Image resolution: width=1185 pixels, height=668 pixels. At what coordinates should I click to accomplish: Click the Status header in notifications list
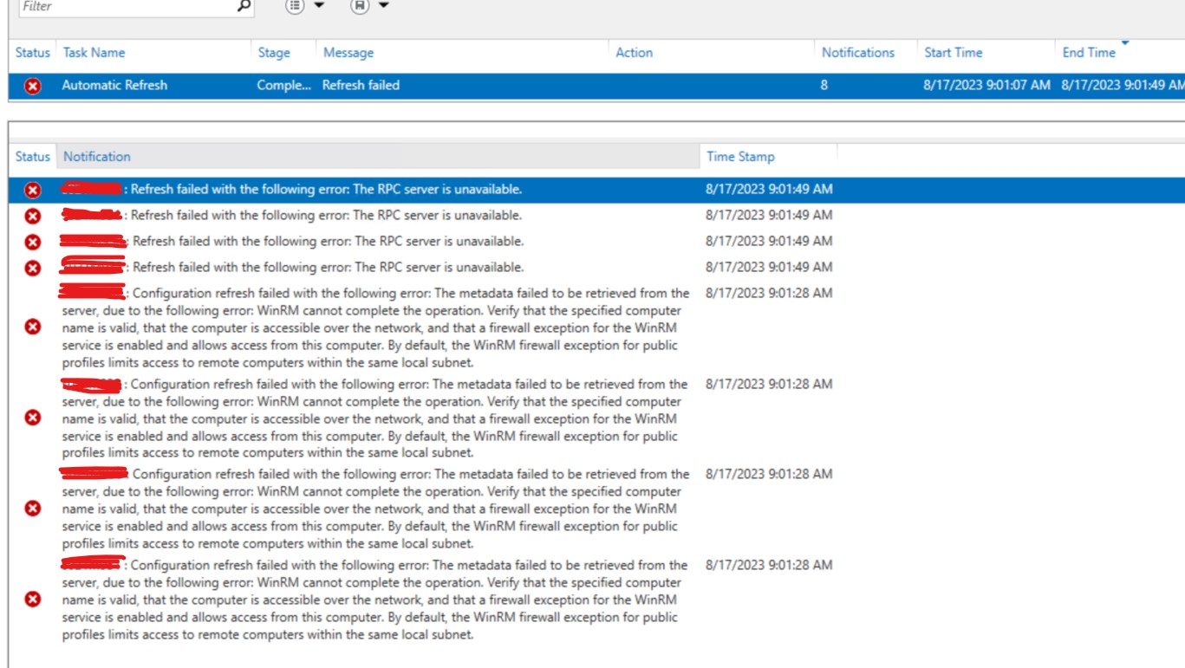coord(33,157)
